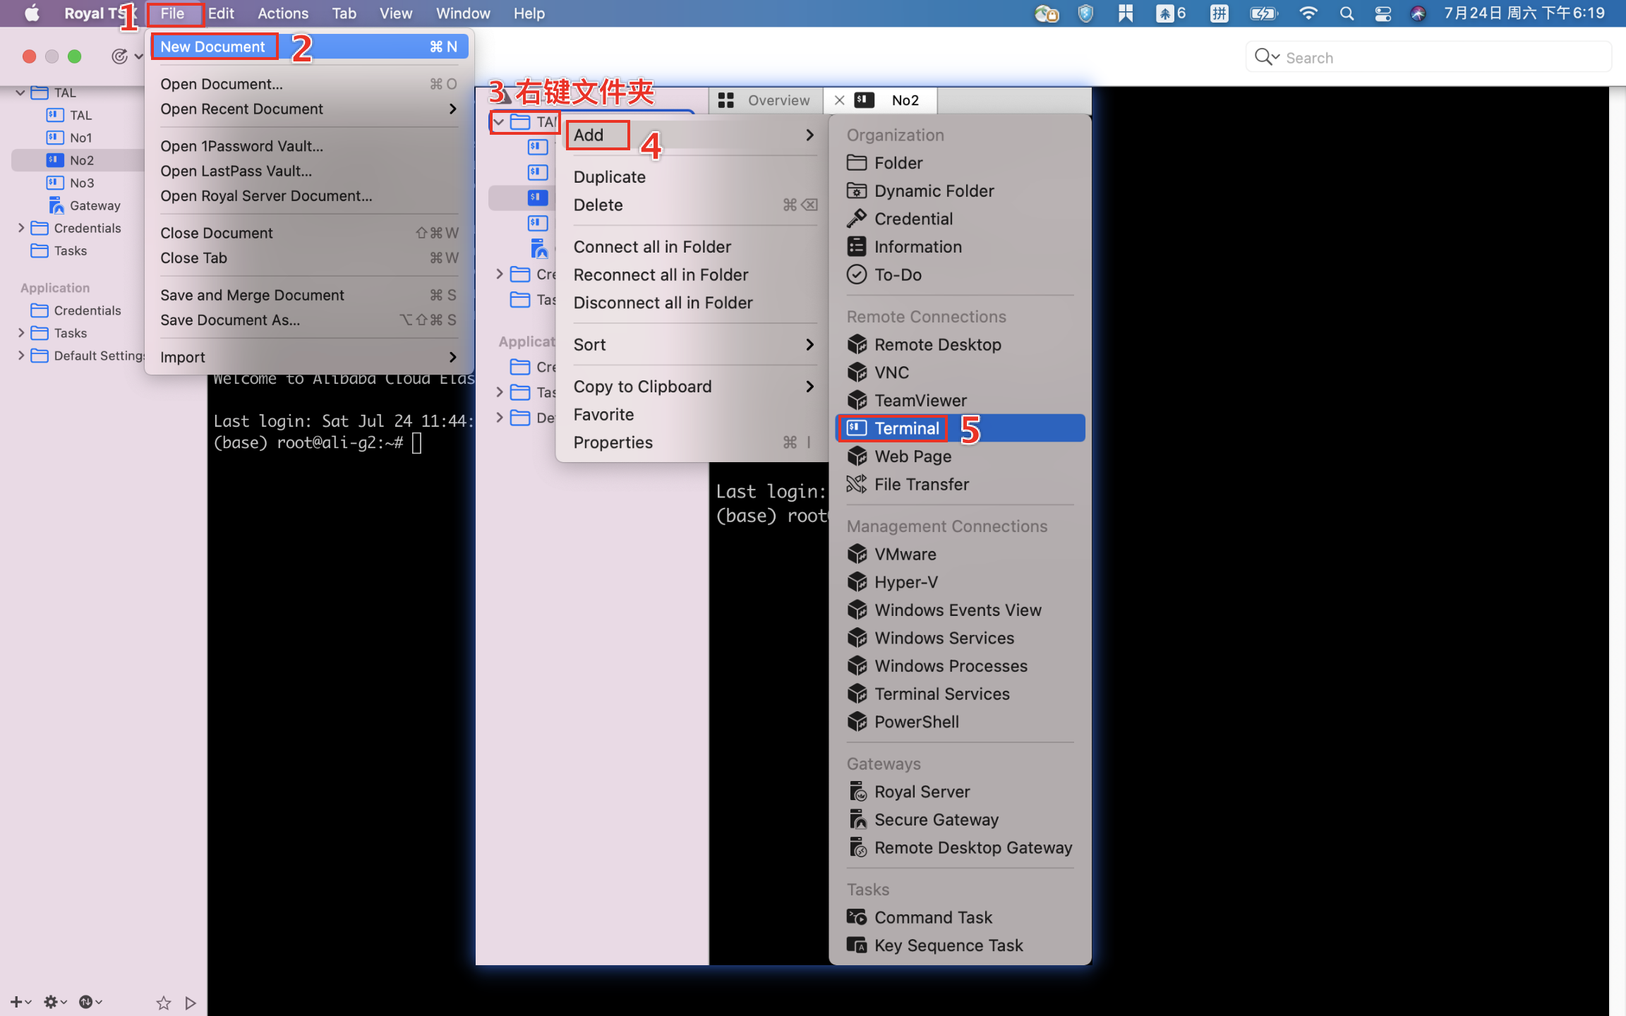Click Disconnect all in Folder
Screen dimensions: 1626x1016
tap(692, 303)
